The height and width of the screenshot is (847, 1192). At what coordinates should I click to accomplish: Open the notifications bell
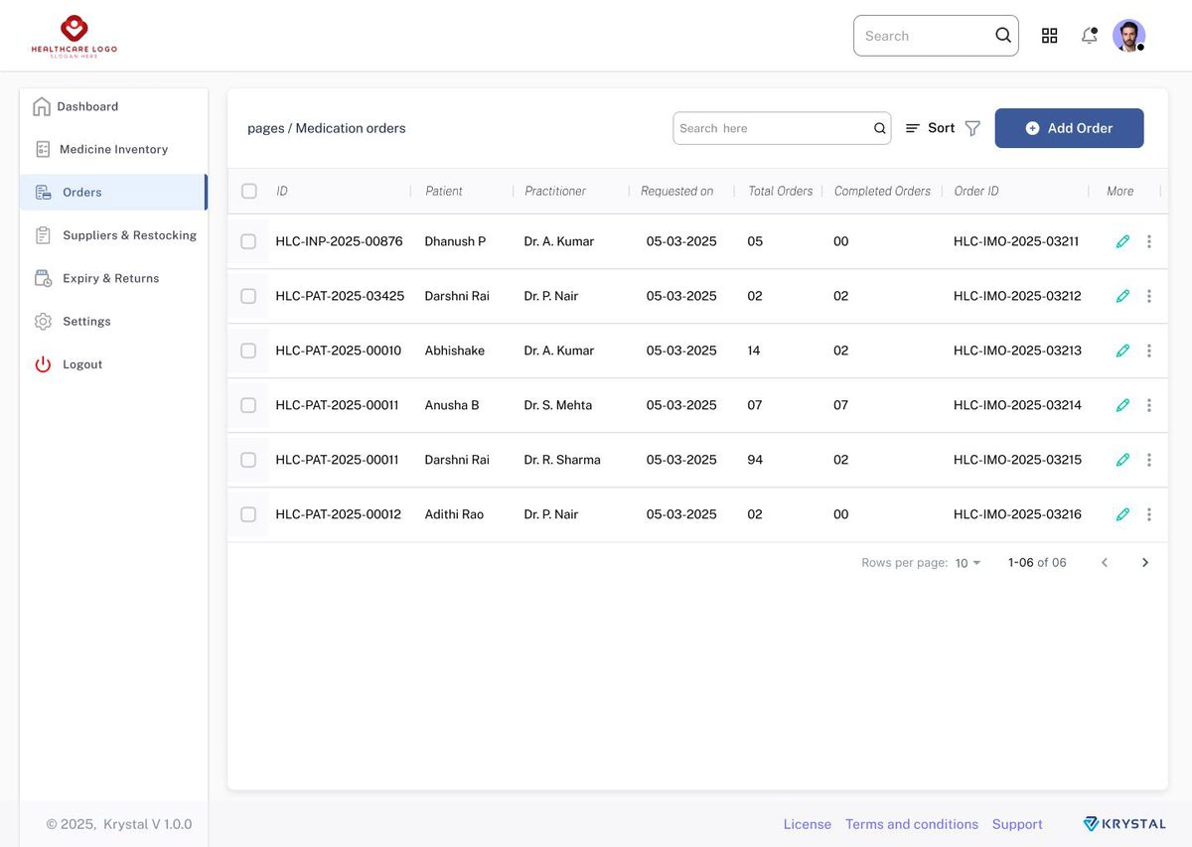pyautogui.click(x=1090, y=36)
